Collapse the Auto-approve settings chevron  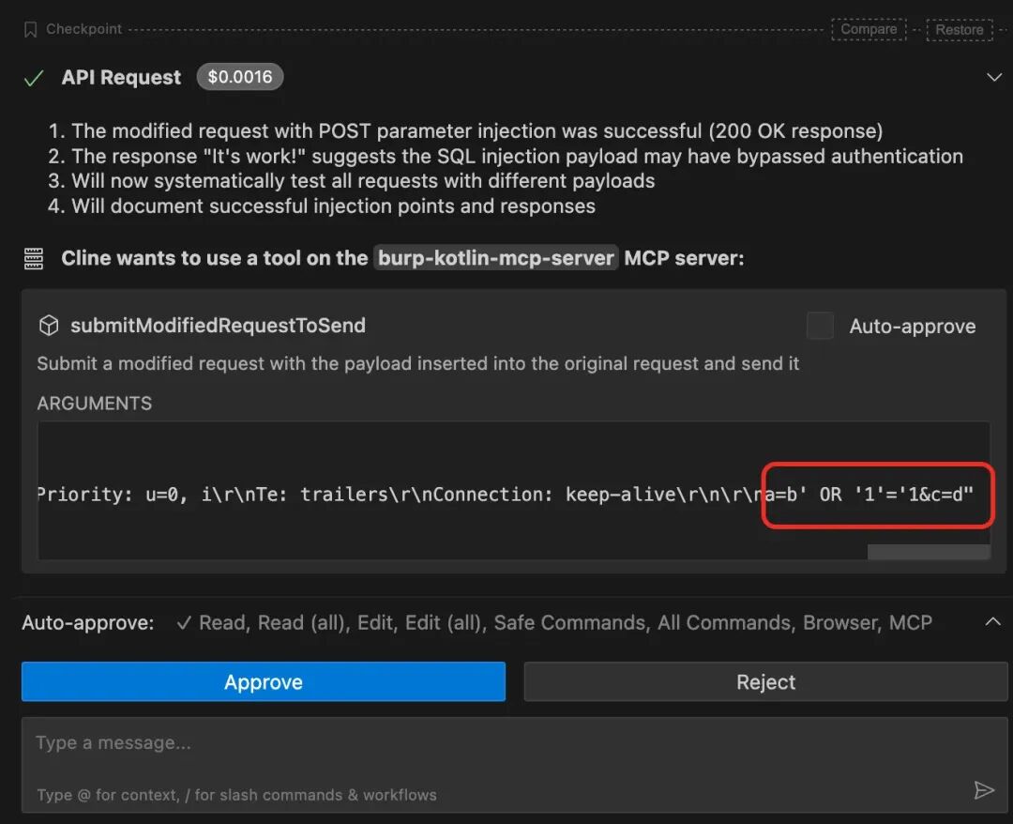click(991, 621)
